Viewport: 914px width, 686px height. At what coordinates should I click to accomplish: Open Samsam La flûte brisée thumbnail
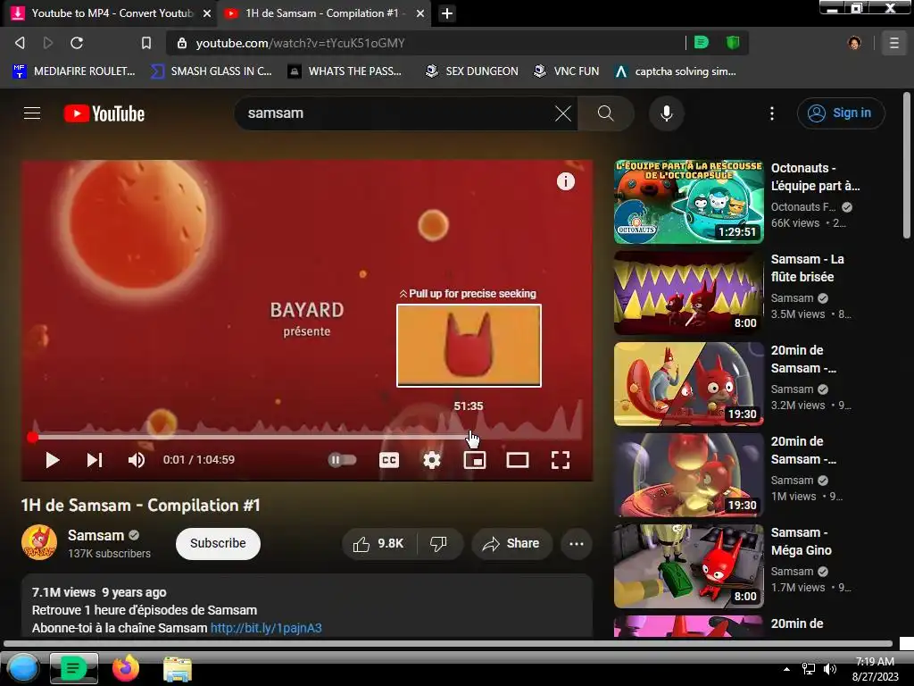click(x=688, y=293)
